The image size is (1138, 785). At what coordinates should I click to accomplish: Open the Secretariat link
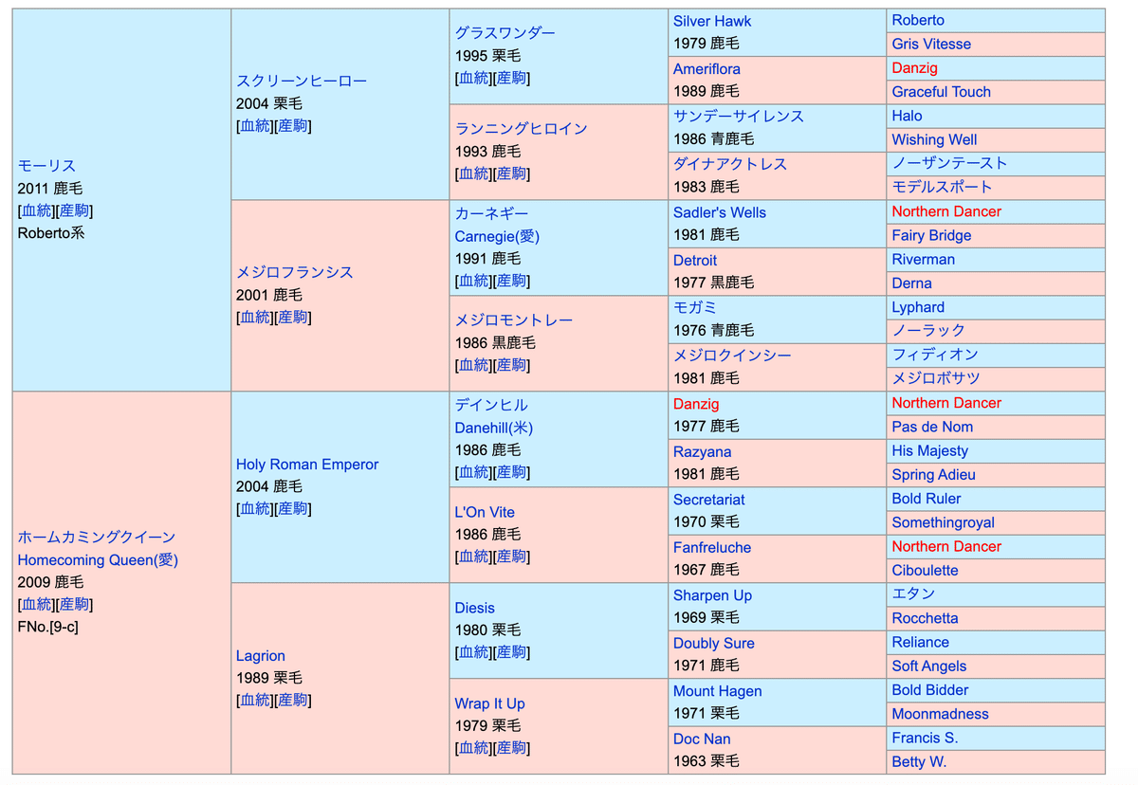(x=708, y=500)
